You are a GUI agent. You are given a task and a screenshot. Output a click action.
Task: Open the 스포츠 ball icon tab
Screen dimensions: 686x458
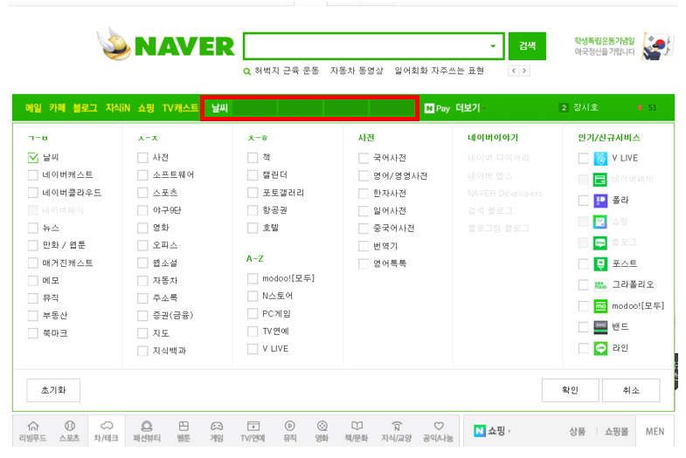(70, 431)
